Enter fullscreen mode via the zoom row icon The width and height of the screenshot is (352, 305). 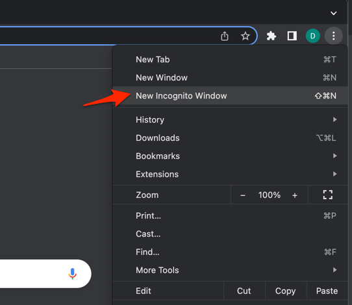tap(328, 195)
